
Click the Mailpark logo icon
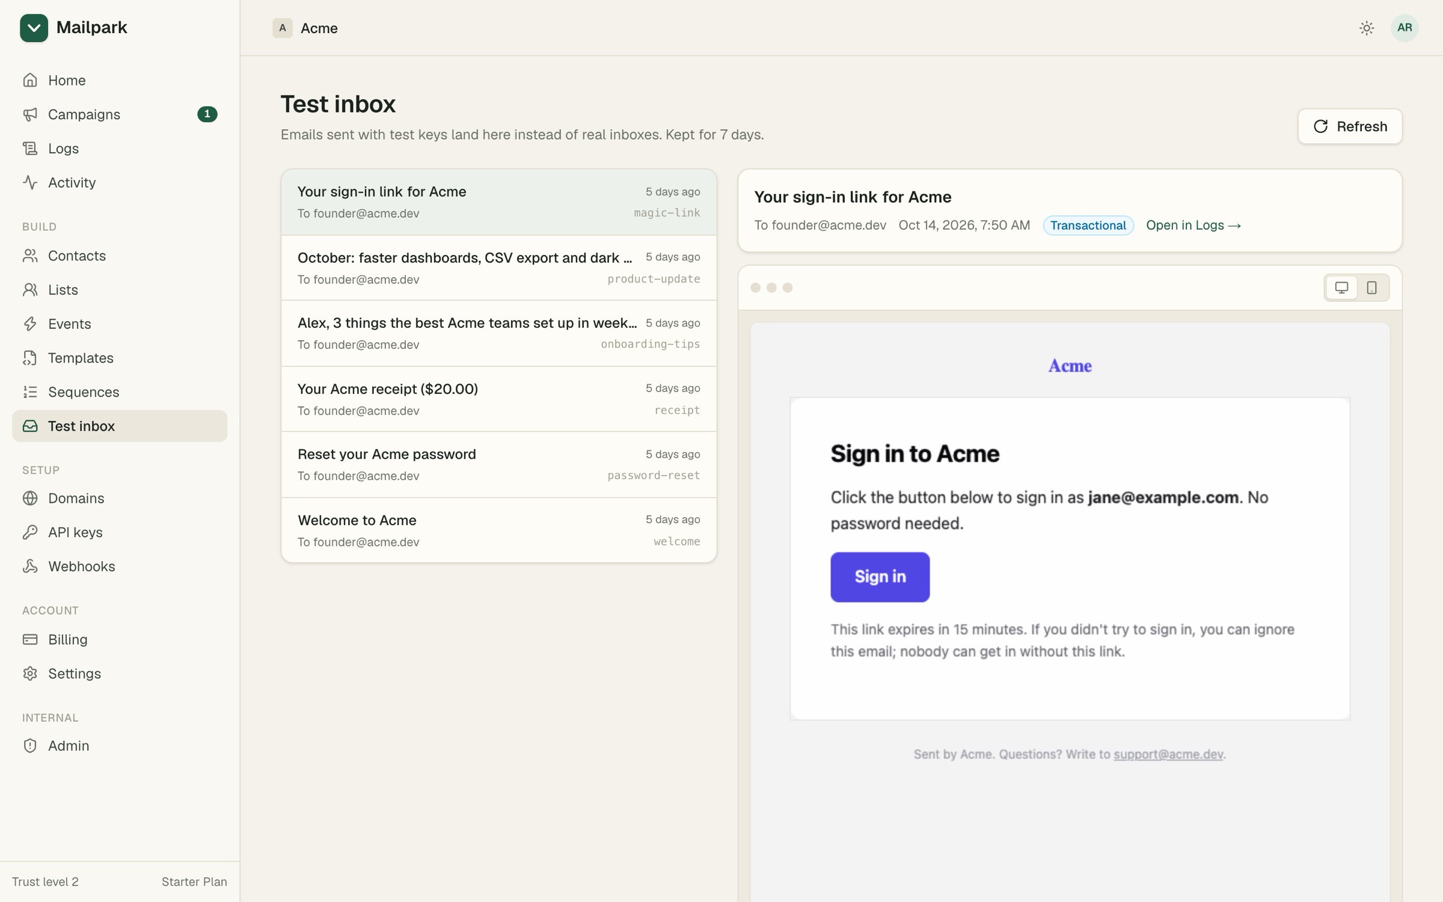coord(34,28)
